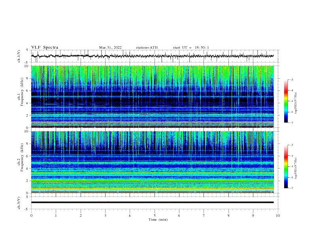This screenshot has height=242, width=313.
Task: Click the "8" kHz tick on the ch.1 frequency axis
Action: click(x=28, y=78)
